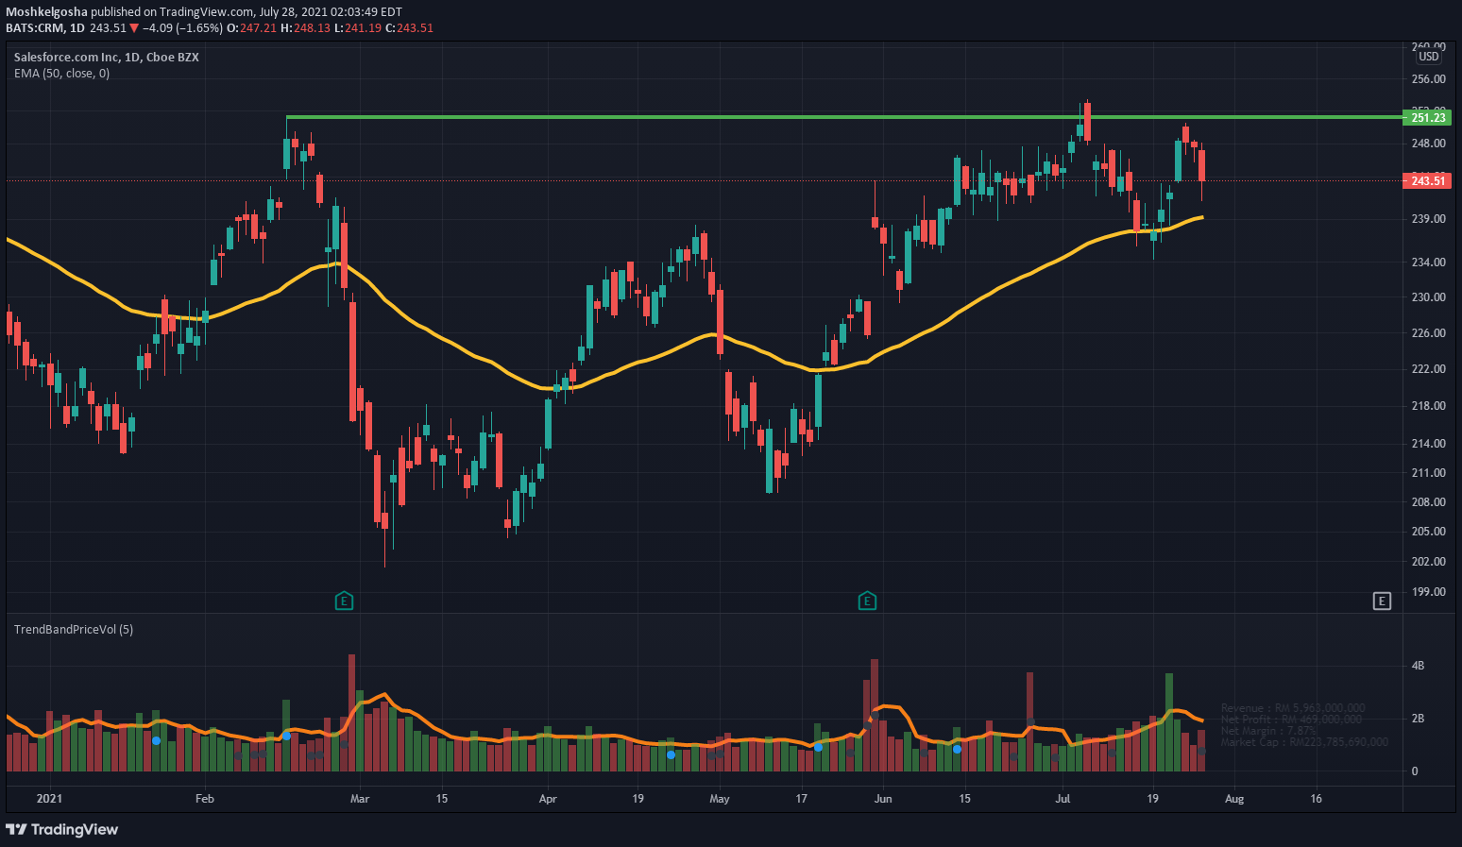Click the May label on time axis
Image resolution: width=1462 pixels, height=847 pixels.
[720, 799]
